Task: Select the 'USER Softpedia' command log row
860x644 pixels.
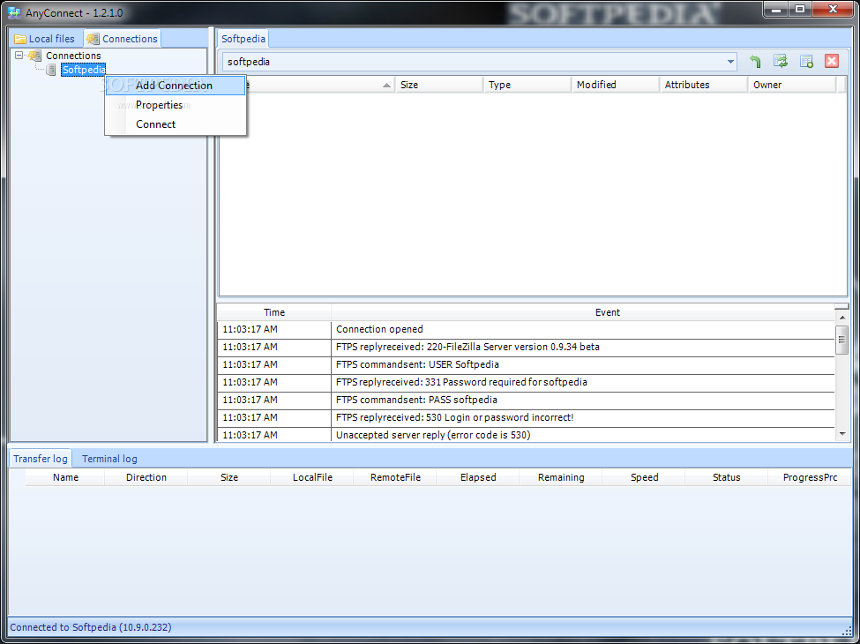Action: click(527, 365)
